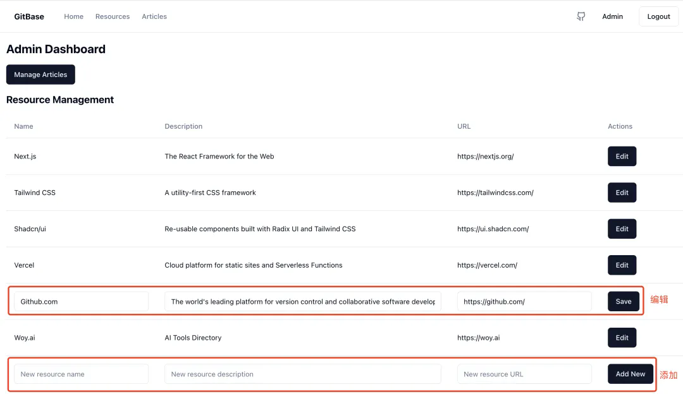Image resolution: width=683 pixels, height=394 pixels.
Task: Select the Shadcn/ui name cell
Action: [x=30, y=229]
